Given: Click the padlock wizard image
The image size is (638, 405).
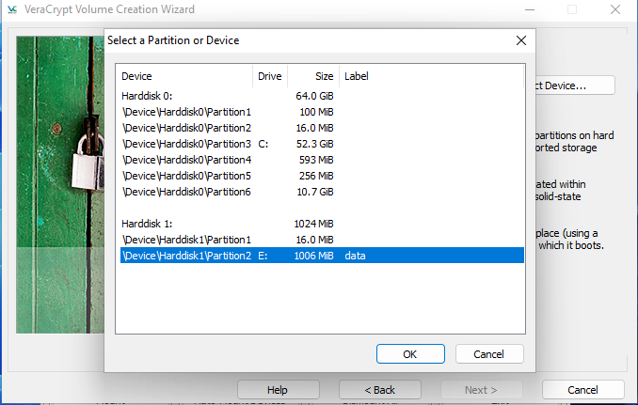Looking at the screenshot, I should click(60, 185).
